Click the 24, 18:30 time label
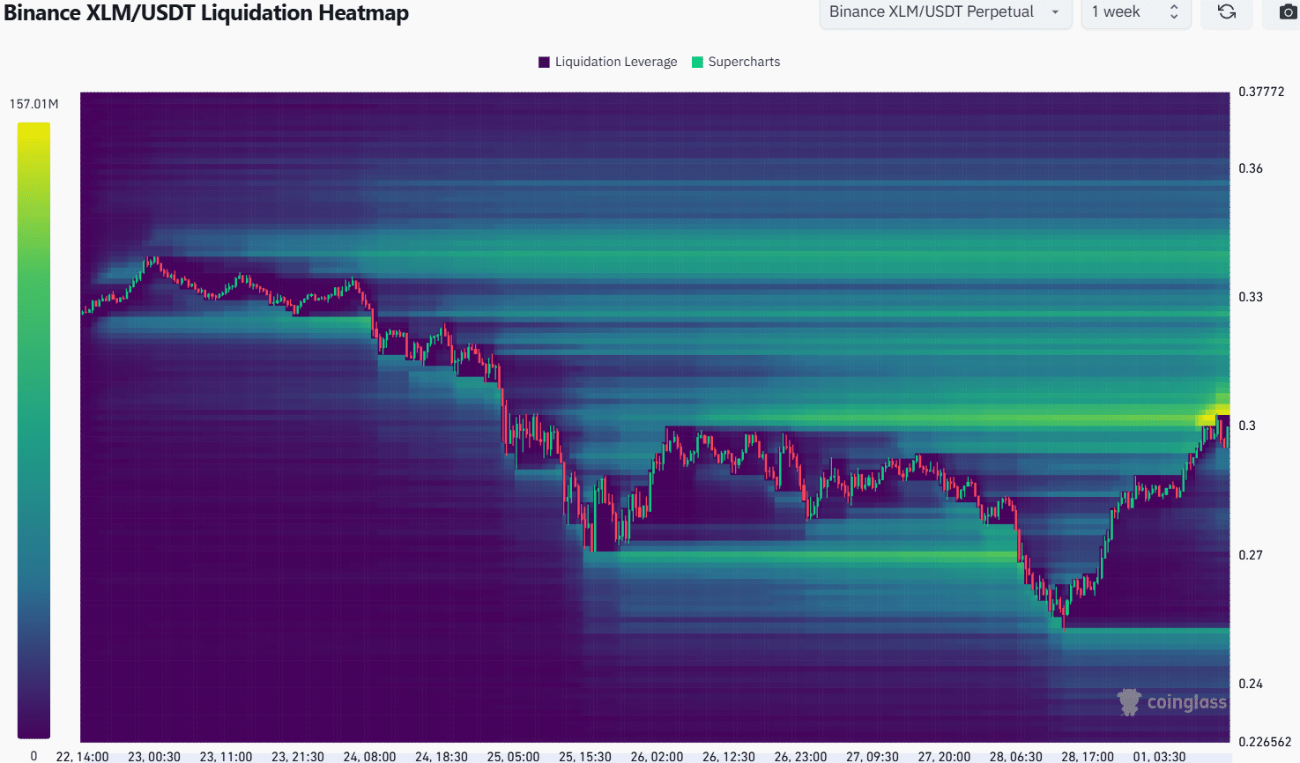 (x=442, y=756)
